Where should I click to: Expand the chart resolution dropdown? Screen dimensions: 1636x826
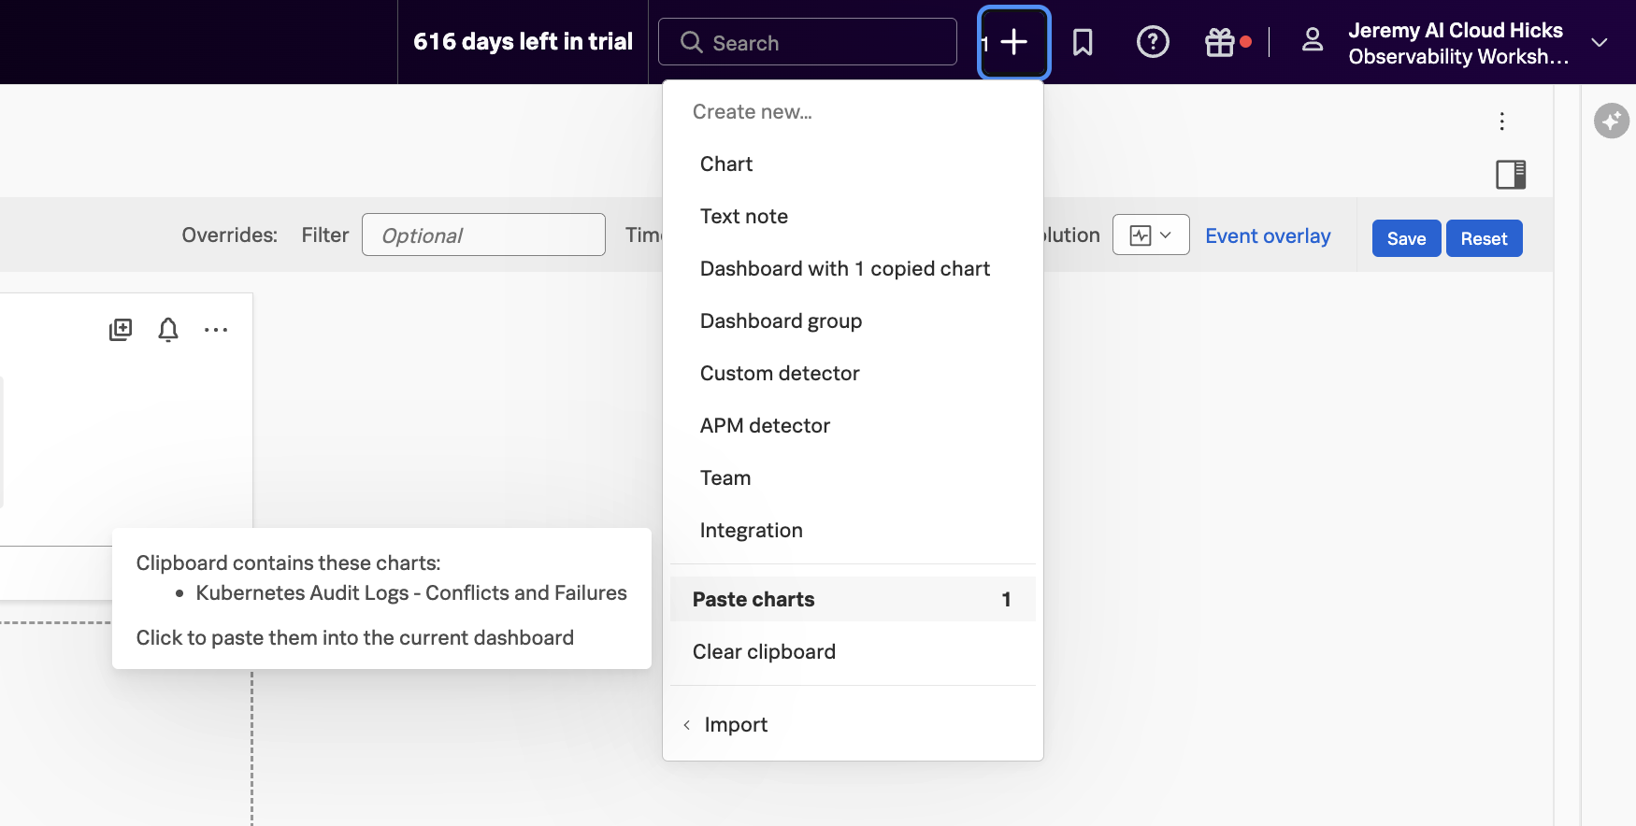(x=1150, y=235)
